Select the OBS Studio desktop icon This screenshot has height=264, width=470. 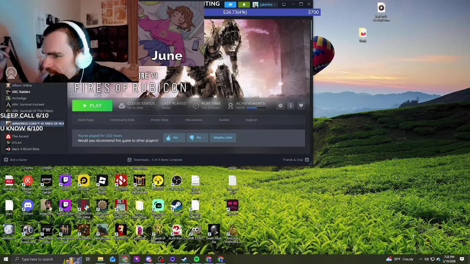pyautogui.click(x=177, y=183)
